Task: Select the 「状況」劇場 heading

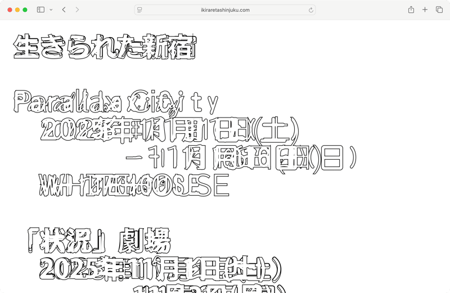Action: (x=99, y=242)
